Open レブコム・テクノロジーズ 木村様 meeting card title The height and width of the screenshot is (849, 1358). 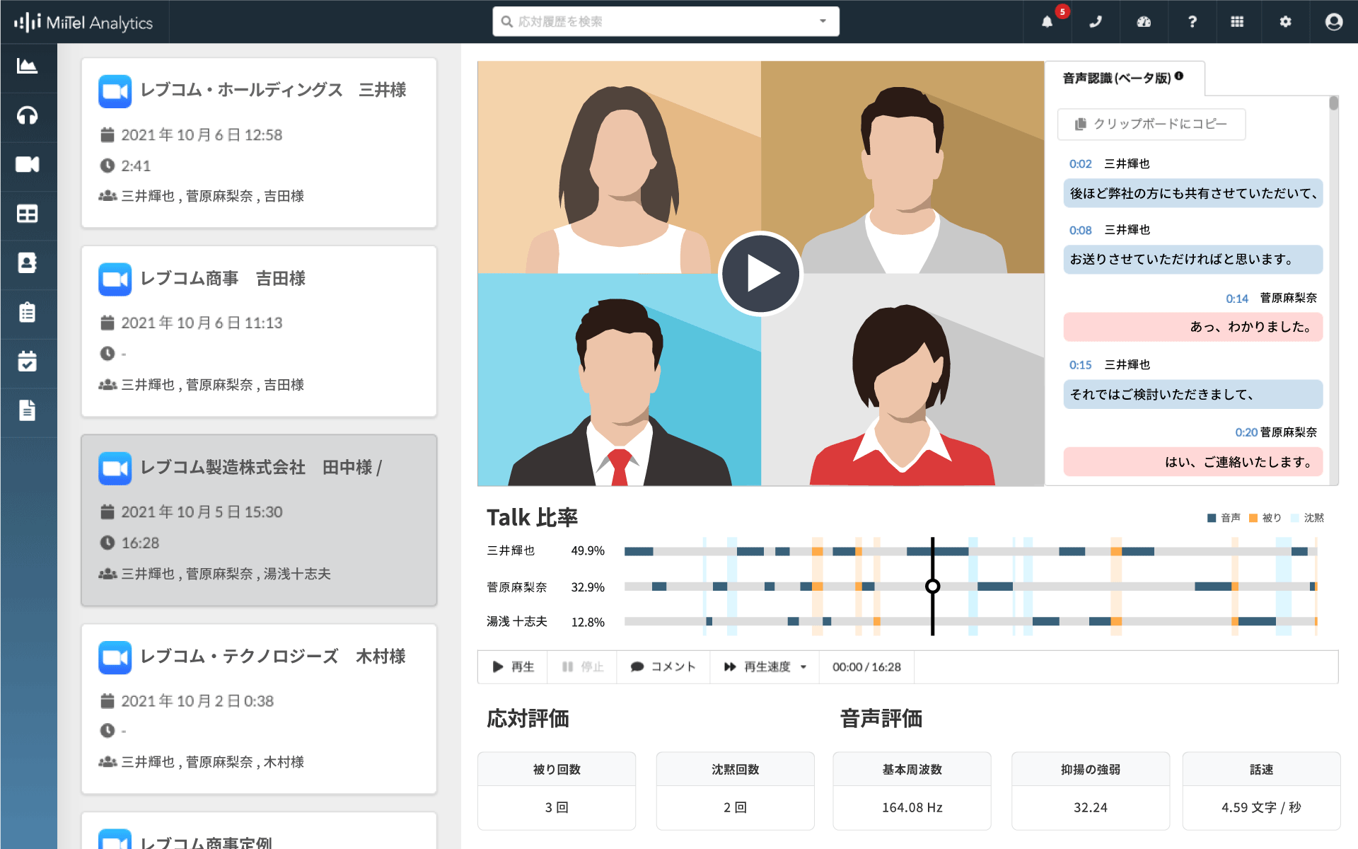pos(273,656)
